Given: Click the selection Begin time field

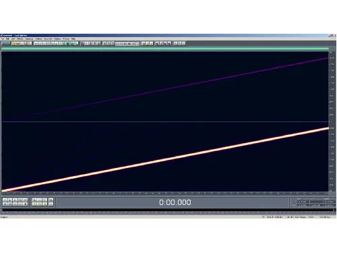Looking at the screenshot, I should coord(303,202).
